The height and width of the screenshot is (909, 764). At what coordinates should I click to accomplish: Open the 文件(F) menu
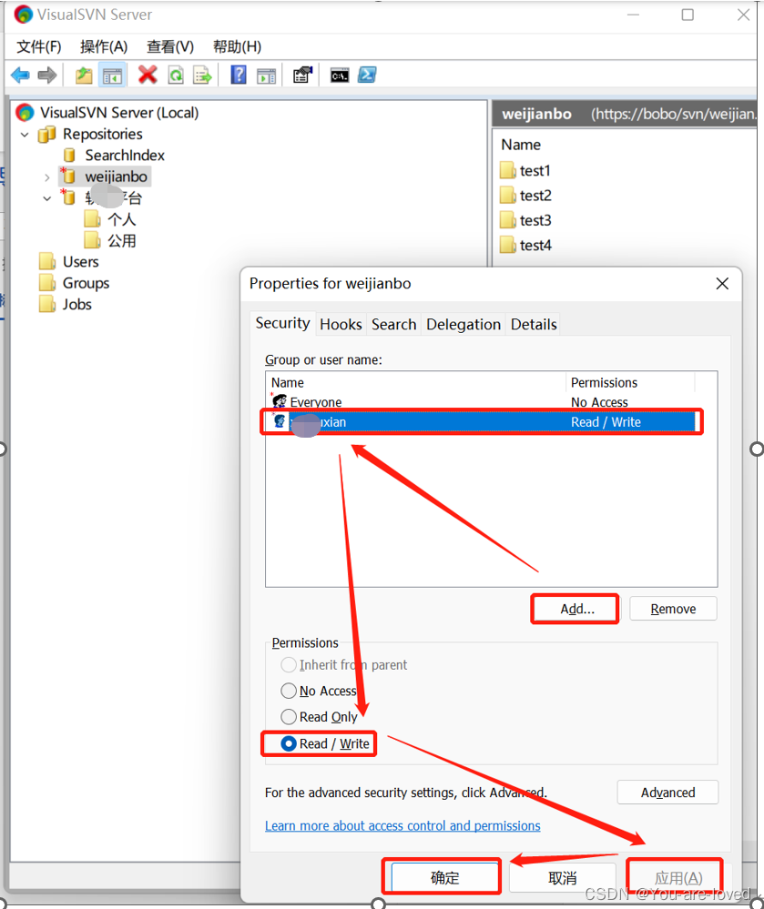(x=39, y=46)
